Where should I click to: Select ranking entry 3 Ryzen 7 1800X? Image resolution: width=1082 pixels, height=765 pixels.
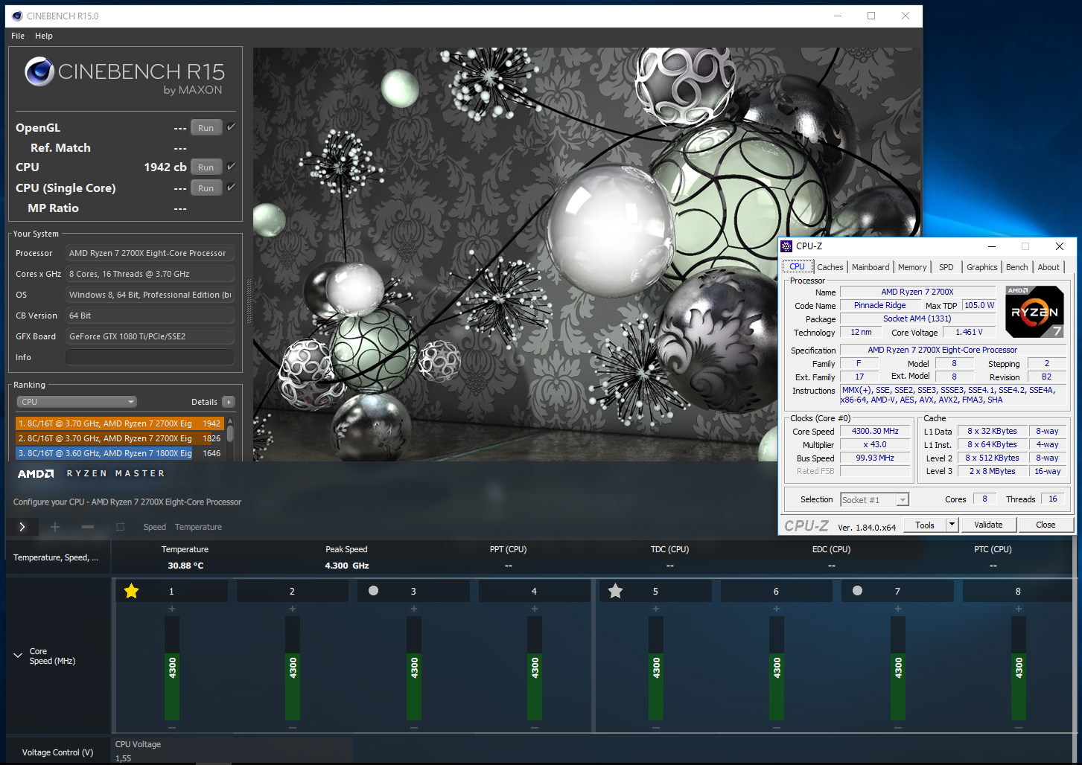coord(120,453)
